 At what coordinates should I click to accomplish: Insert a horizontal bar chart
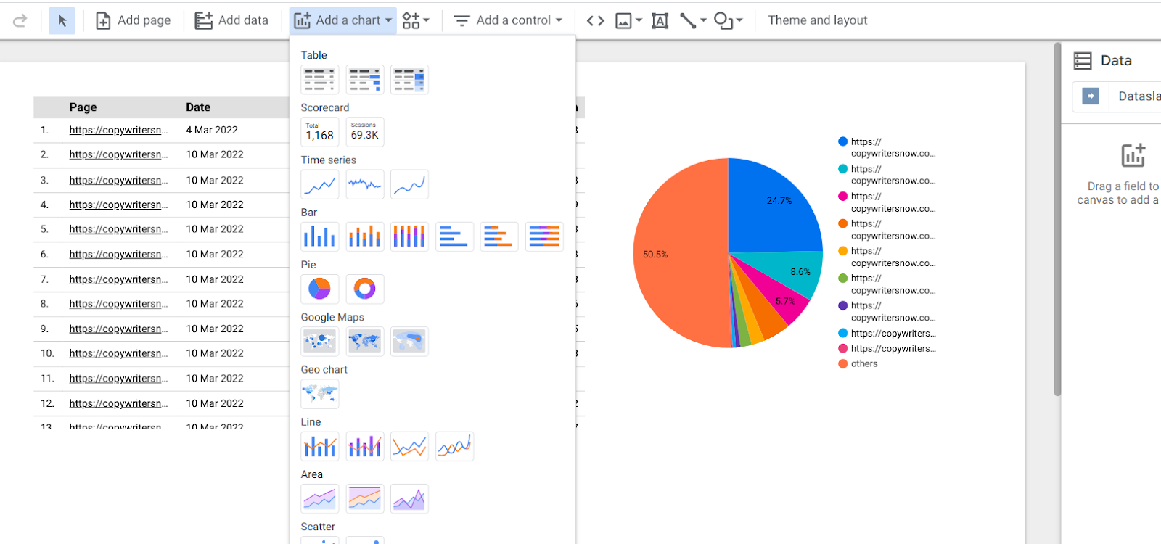click(x=454, y=236)
